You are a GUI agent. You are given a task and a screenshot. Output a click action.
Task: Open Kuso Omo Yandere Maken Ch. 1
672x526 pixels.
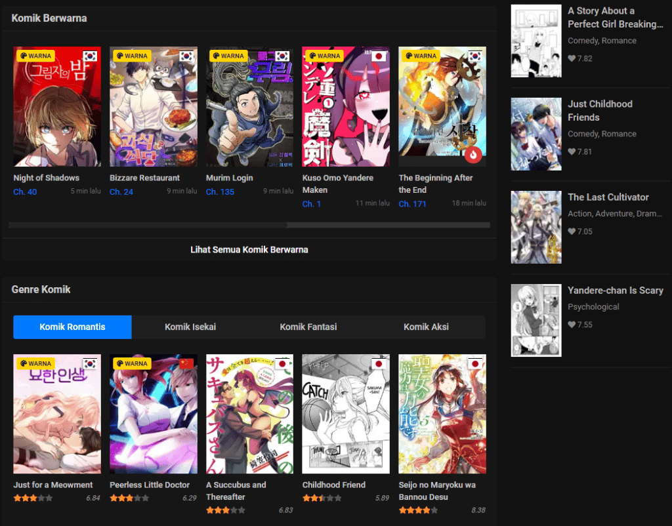[312, 204]
